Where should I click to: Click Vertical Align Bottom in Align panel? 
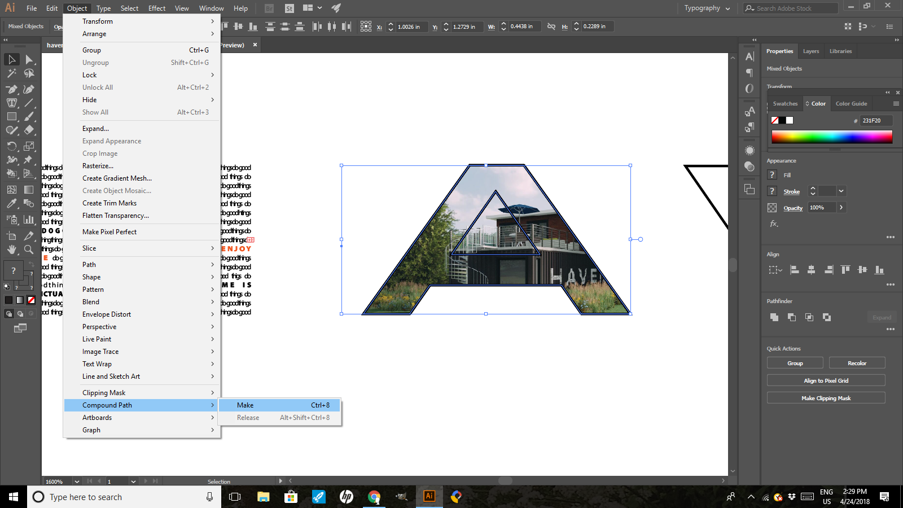tap(879, 270)
